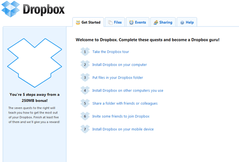The height and width of the screenshot is (162, 239).
Task: Open the 'Take the Dropbox tour' link
Action: (111, 52)
